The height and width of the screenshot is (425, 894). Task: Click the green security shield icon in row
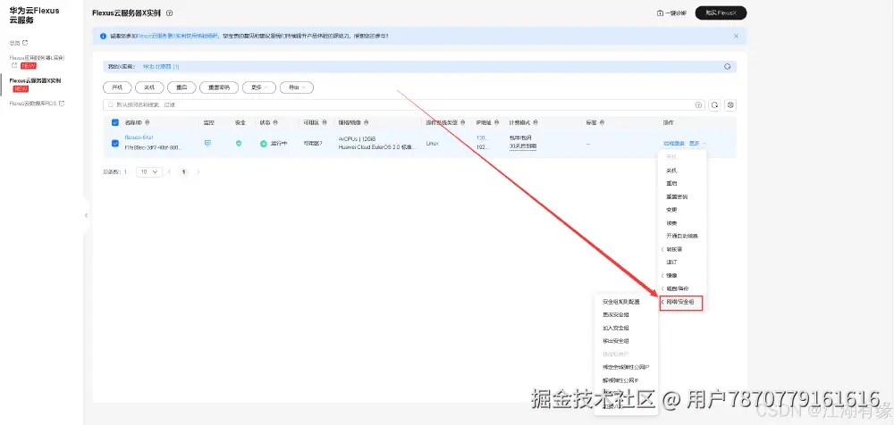coord(239,143)
